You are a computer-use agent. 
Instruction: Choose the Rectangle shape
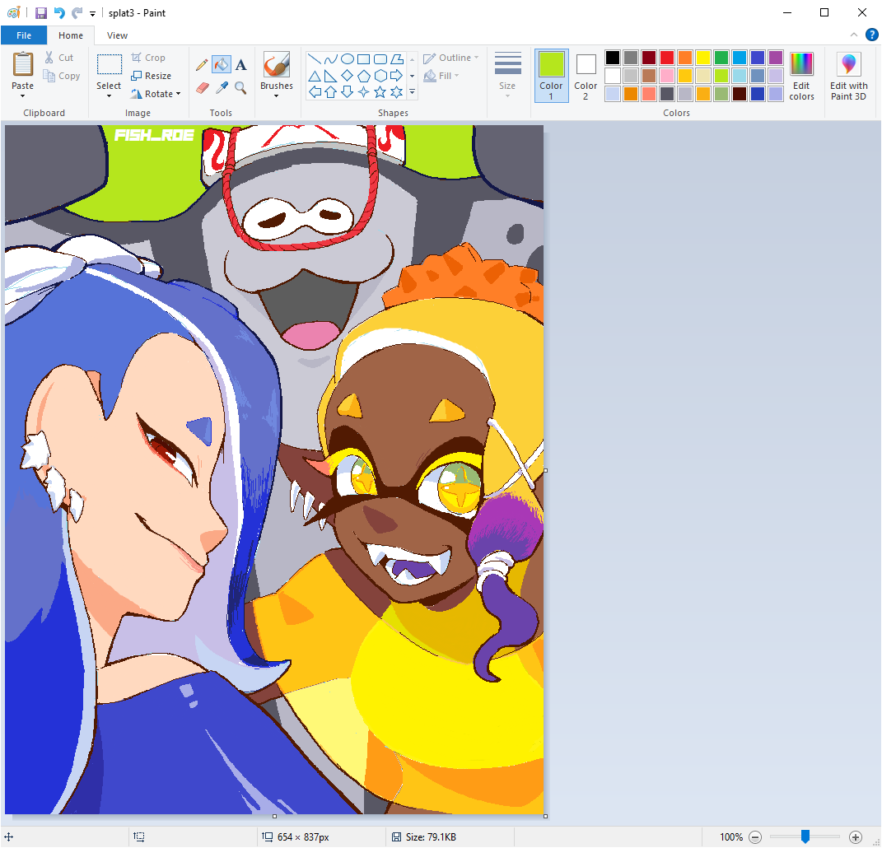point(364,59)
